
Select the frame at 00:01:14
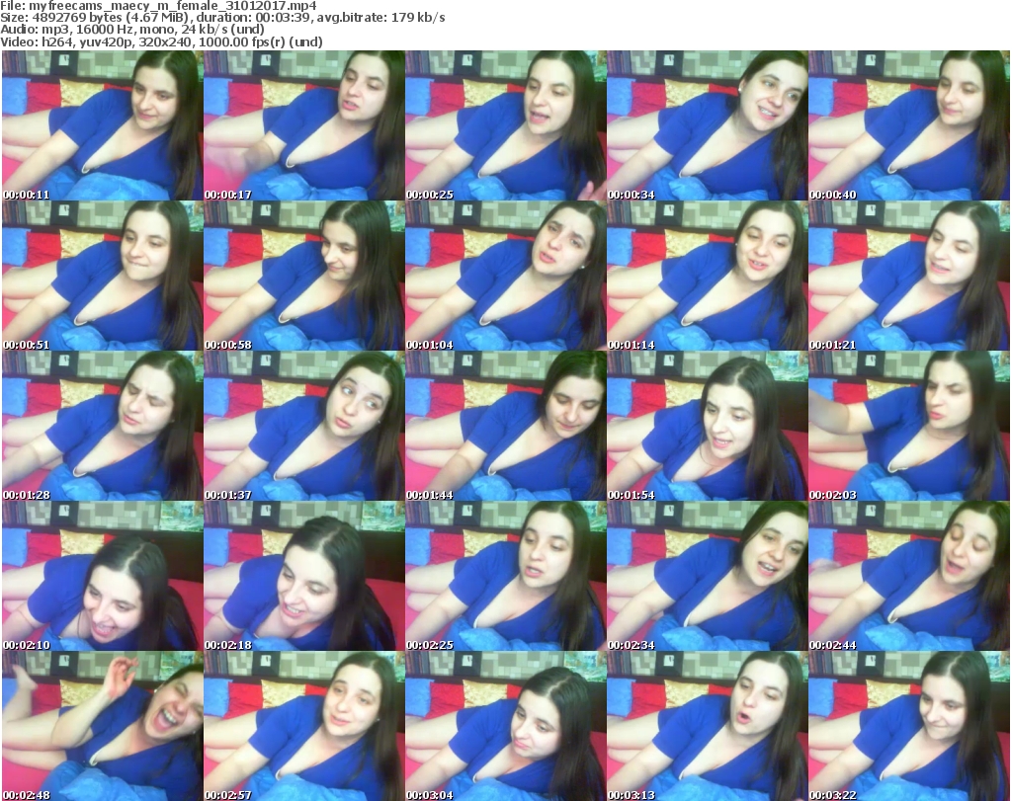point(707,276)
